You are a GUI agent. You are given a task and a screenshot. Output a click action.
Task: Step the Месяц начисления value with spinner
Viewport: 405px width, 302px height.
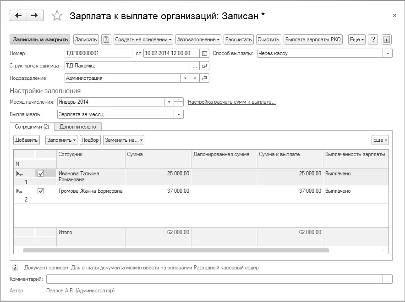(179, 102)
